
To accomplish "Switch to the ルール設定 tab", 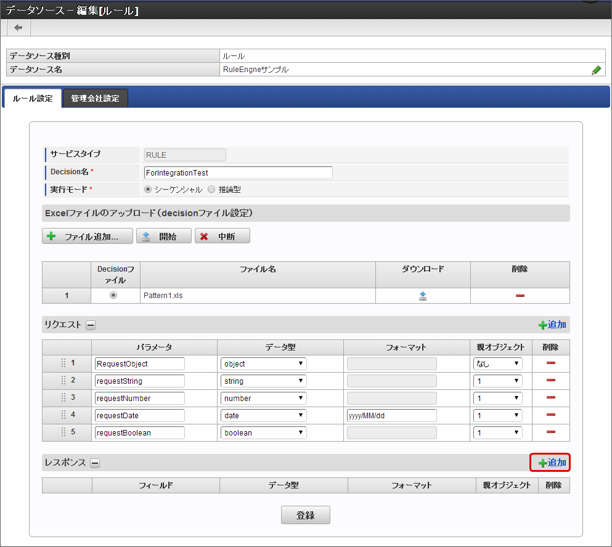I will tap(32, 99).
